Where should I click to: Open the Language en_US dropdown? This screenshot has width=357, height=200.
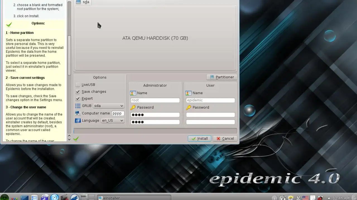tap(112, 120)
